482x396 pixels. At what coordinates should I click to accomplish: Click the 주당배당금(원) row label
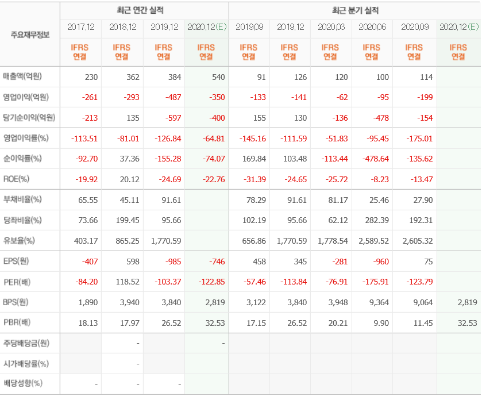point(26,343)
